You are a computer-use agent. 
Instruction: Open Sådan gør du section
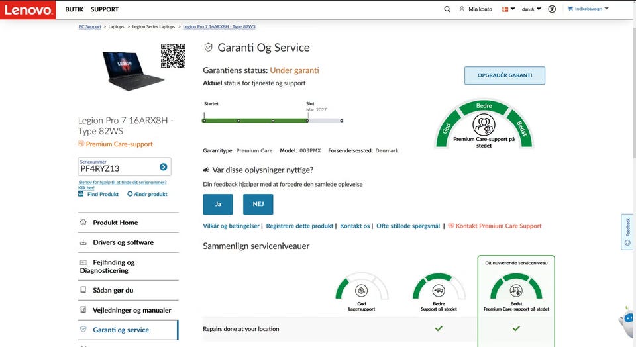(x=128, y=290)
